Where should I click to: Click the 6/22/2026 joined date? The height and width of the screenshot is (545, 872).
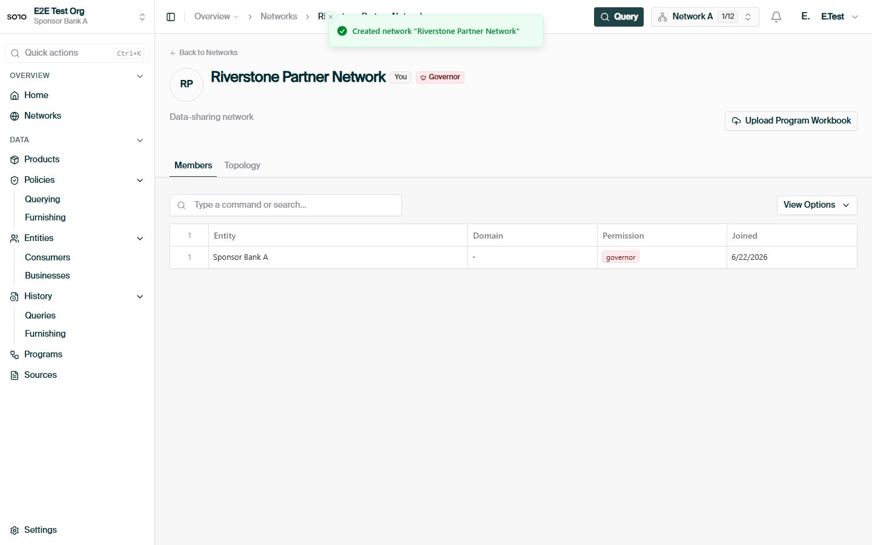749,257
